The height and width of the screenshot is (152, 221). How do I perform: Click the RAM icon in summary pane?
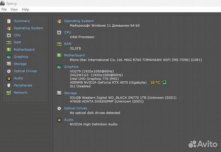(x=59, y=44)
